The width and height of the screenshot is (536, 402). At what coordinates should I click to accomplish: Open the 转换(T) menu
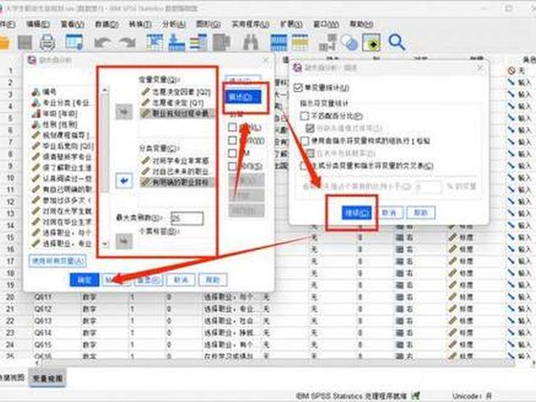click(x=140, y=24)
